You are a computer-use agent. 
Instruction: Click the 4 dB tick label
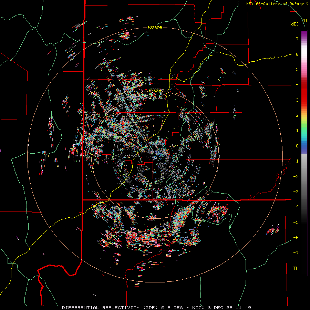297,85
